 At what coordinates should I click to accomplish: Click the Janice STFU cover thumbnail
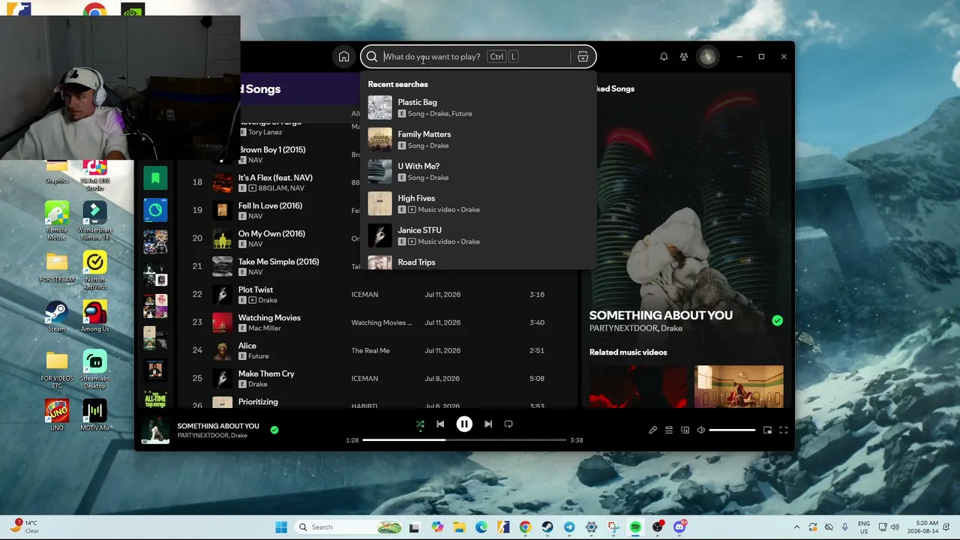point(379,235)
